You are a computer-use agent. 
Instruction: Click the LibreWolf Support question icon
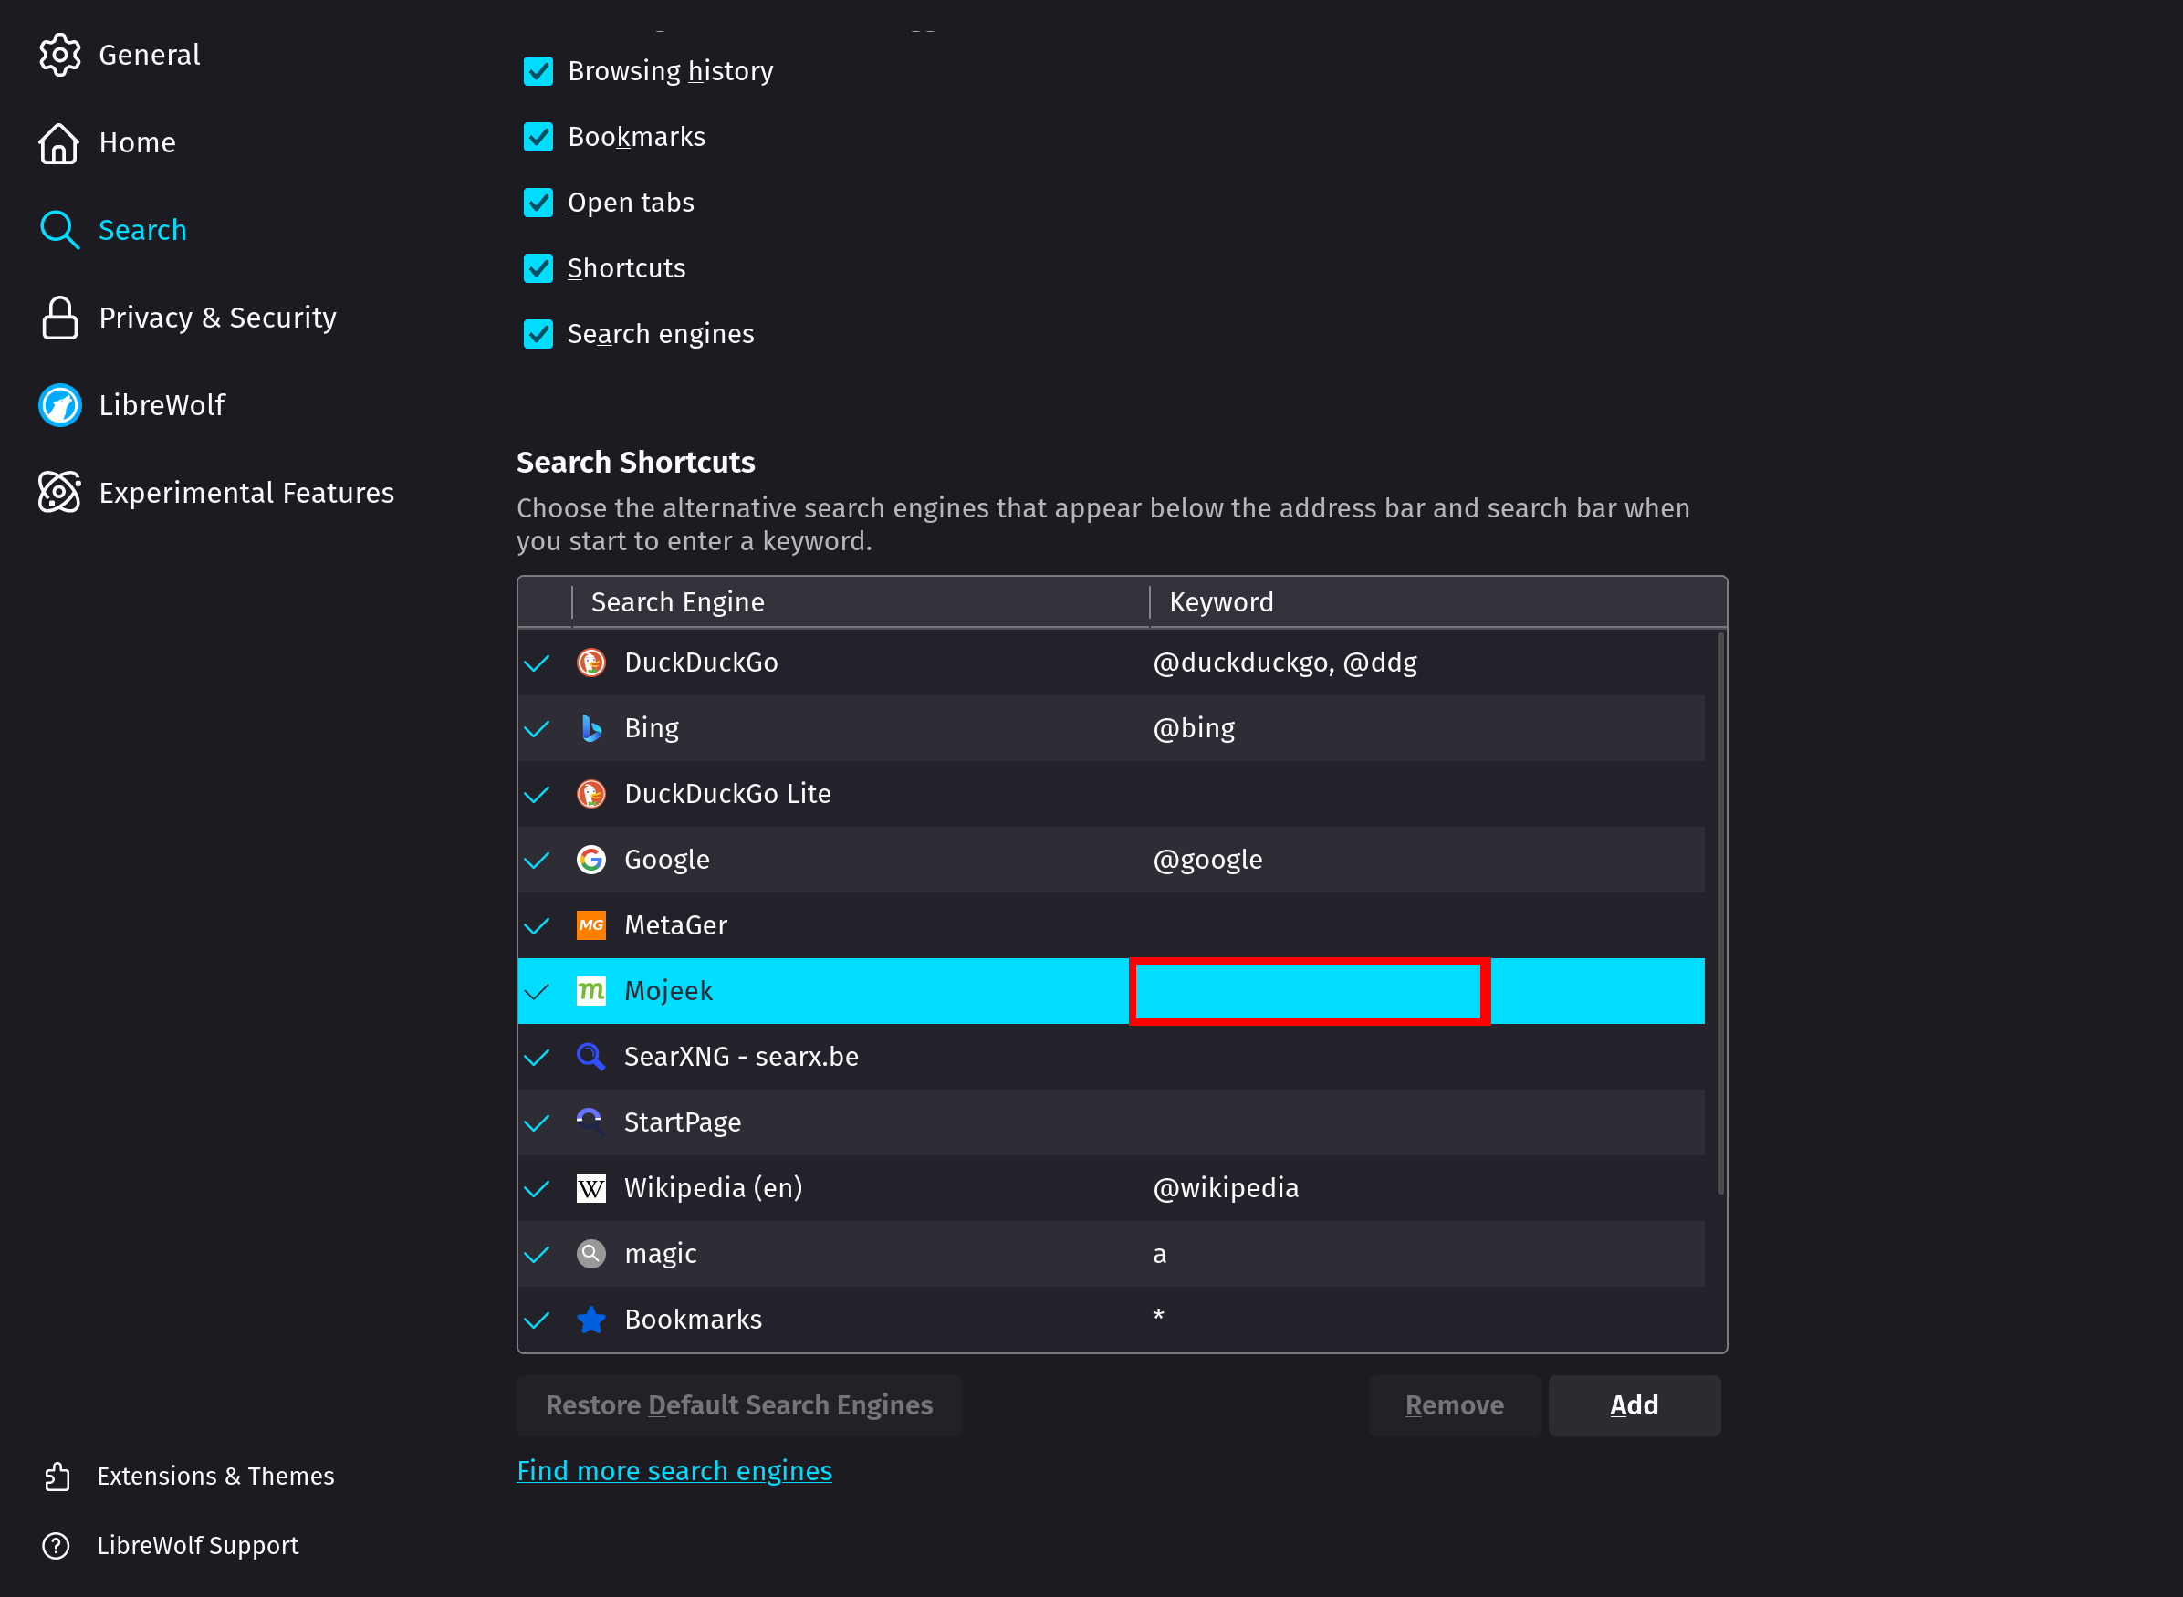[x=56, y=1546]
